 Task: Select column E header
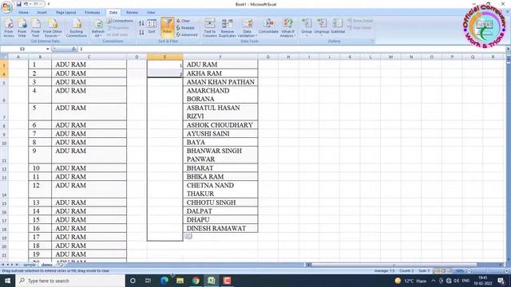165,57
